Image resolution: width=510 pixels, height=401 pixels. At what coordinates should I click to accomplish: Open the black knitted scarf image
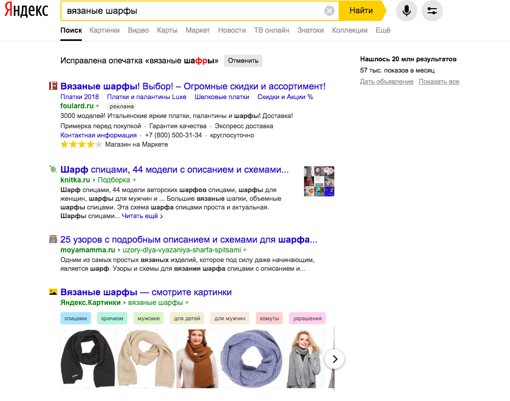point(88,359)
